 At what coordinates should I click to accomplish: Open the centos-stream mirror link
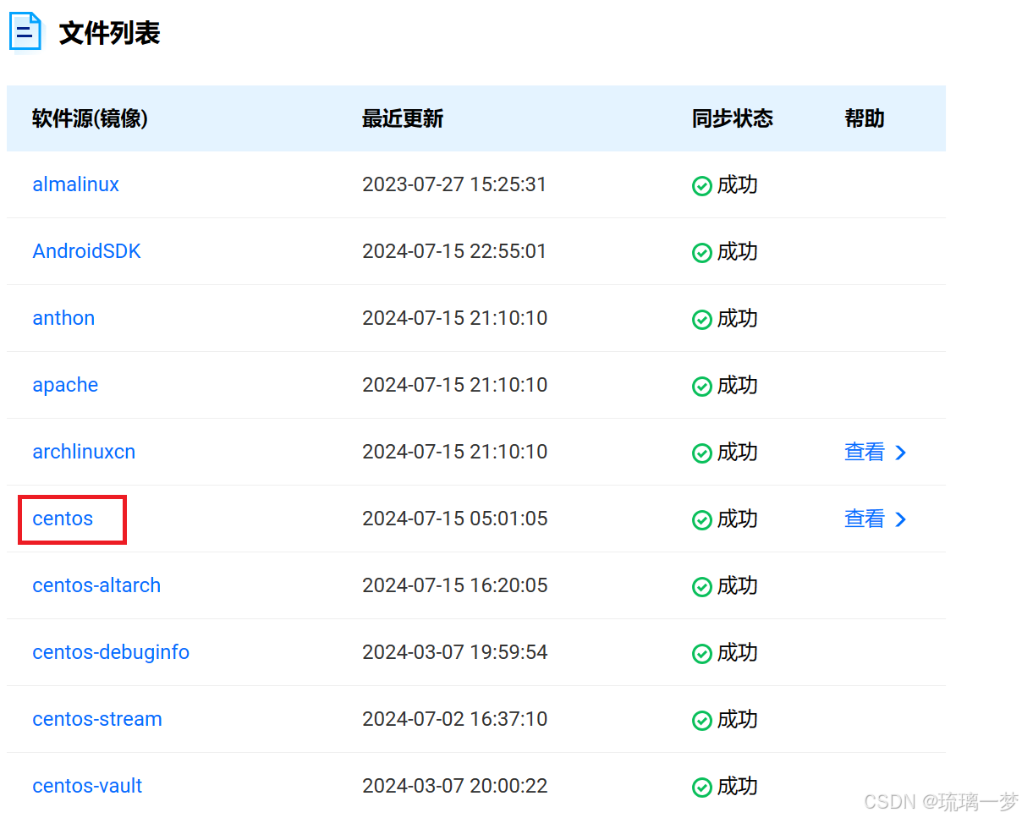pos(97,719)
